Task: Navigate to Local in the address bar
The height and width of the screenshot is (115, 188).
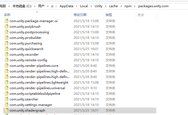Action: (84, 6)
